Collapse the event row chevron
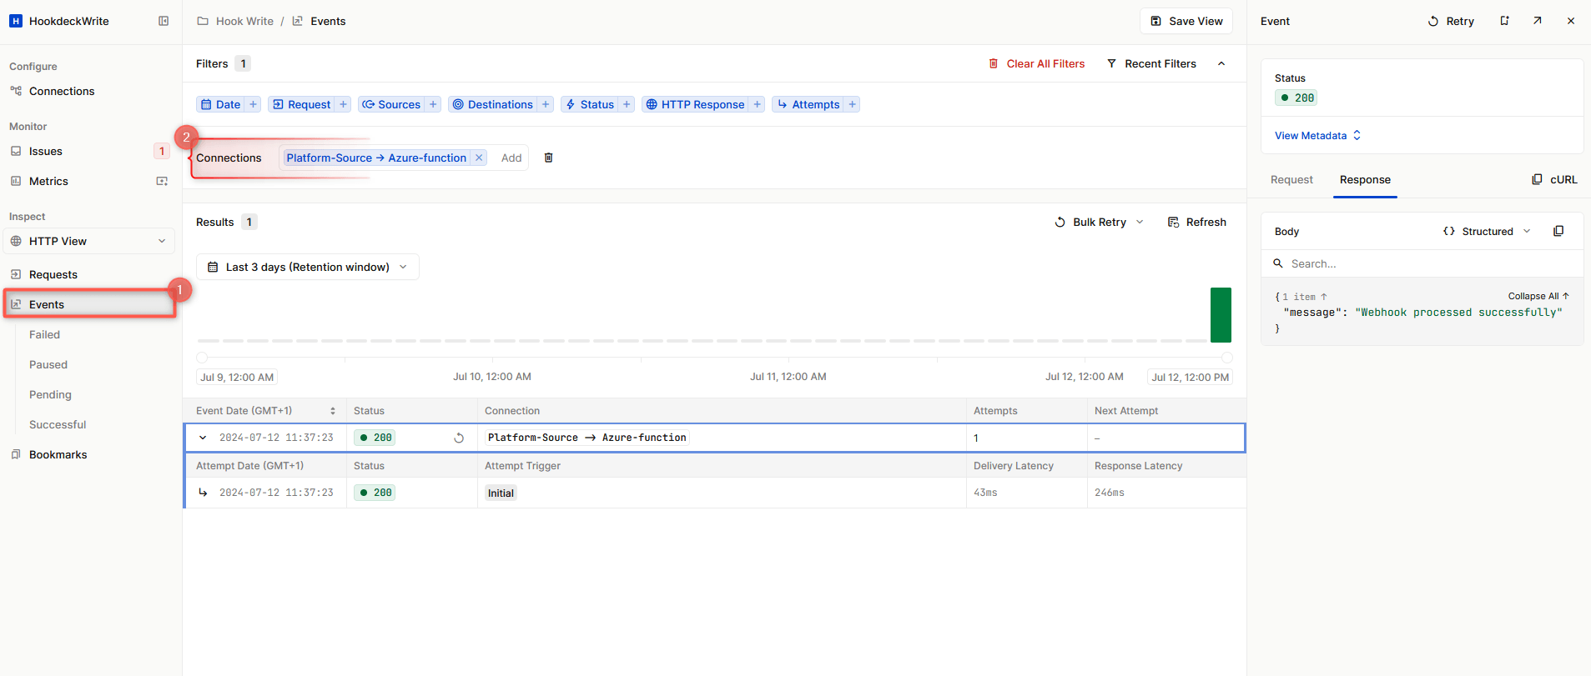The image size is (1591, 676). 203,438
